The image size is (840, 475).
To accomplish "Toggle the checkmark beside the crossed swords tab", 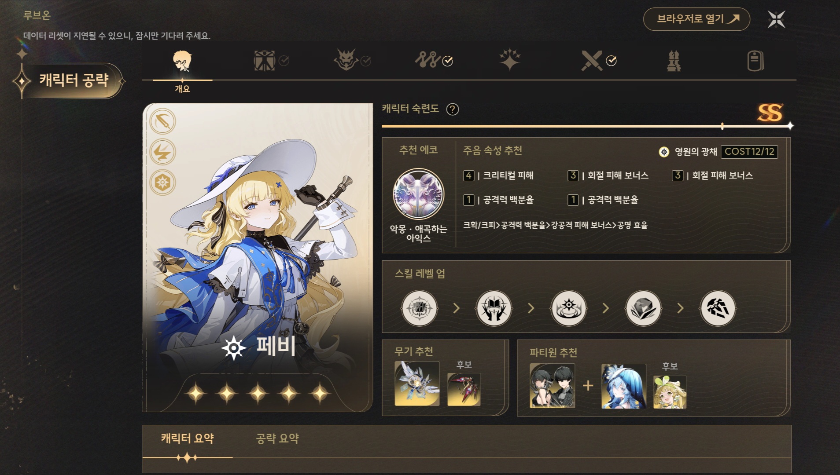I will click(x=611, y=61).
